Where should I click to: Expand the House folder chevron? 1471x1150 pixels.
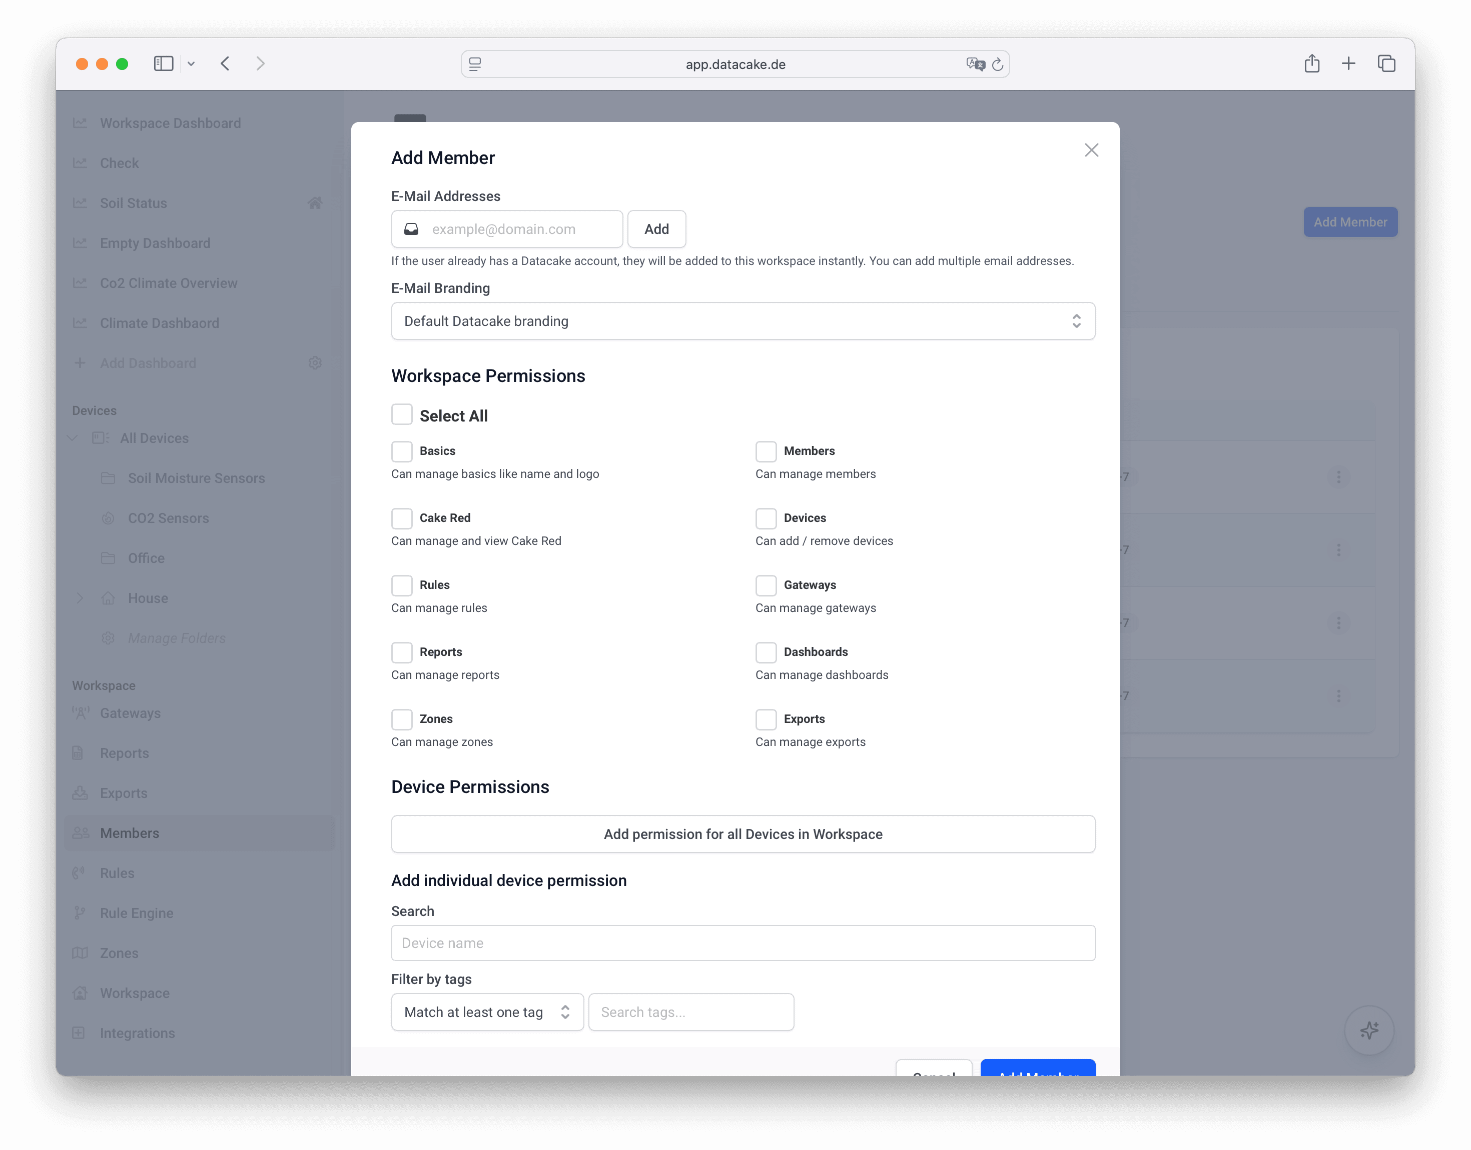(80, 598)
